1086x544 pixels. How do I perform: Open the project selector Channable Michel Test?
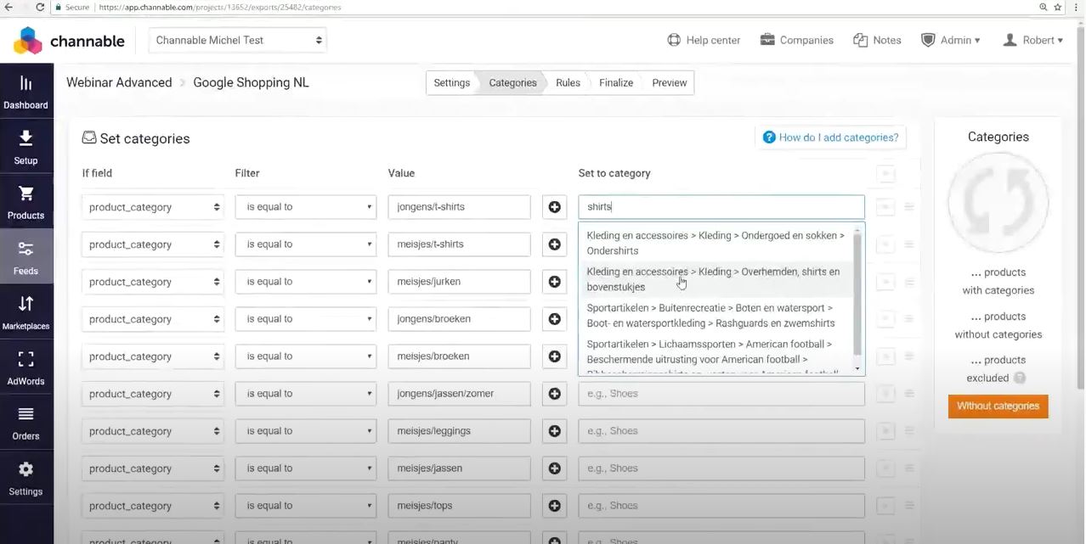click(237, 40)
